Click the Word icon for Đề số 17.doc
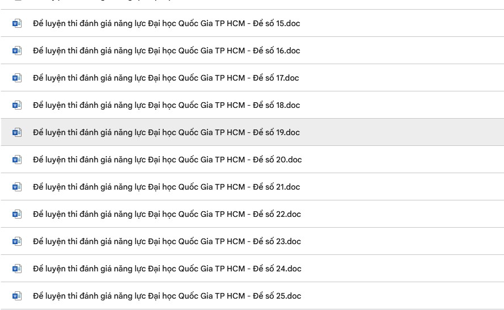The image size is (504, 310). [17, 78]
